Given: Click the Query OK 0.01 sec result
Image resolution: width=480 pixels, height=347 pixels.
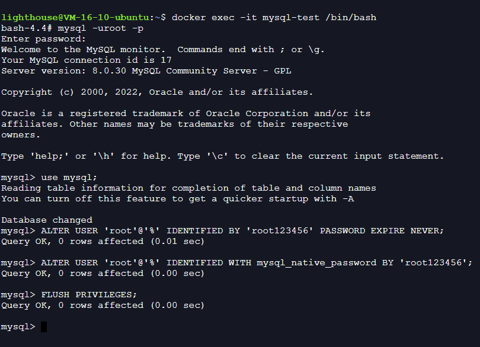Looking at the screenshot, I should click(103, 242).
